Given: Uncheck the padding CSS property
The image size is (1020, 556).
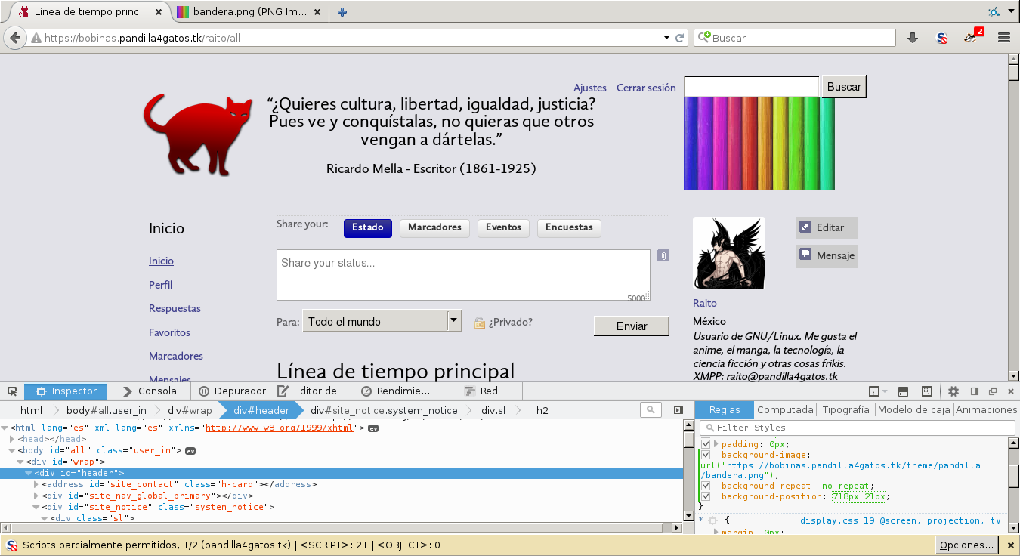Looking at the screenshot, I should click(x=706, y=444).
